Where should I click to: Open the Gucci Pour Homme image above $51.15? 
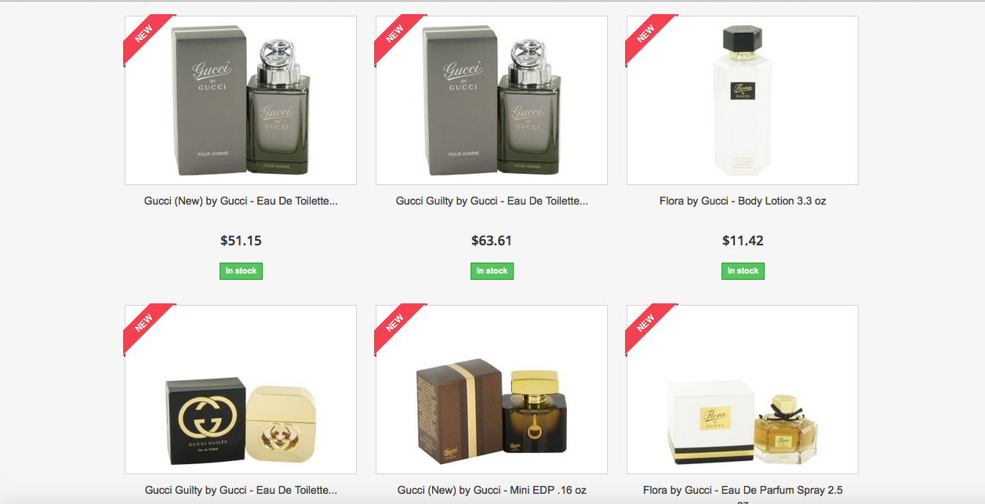pyautogui.click(x=241, y=100)
